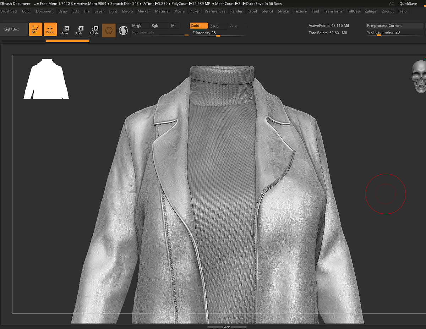Click the ActivePoints: 43.116 Mil readout
This screenshot has height=329, width=426.
point(328,26)
